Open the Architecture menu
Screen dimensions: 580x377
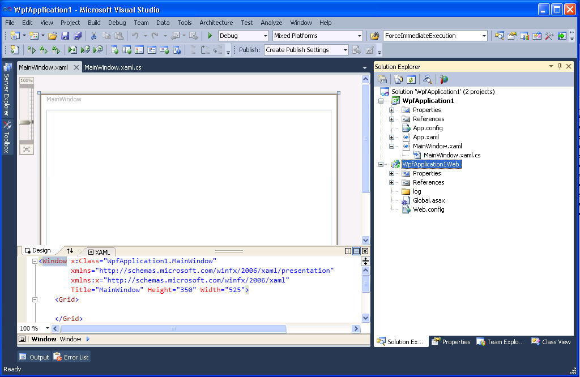coord(216,23)
